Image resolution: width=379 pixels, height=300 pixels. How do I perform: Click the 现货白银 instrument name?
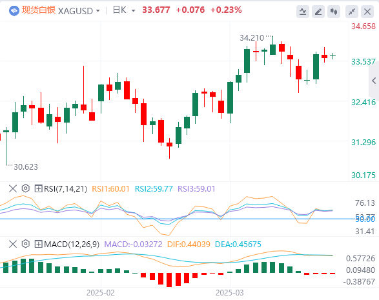point(39,10)
